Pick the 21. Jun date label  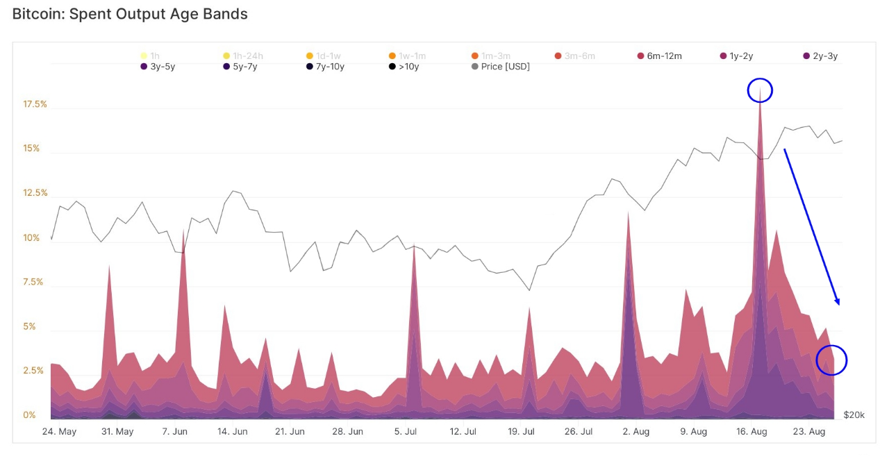tap(290, 431)
